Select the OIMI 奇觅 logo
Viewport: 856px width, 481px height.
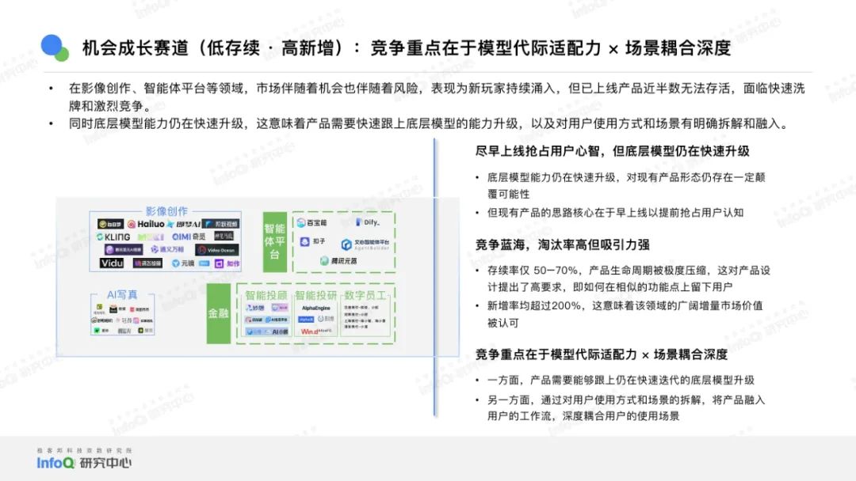189,237
